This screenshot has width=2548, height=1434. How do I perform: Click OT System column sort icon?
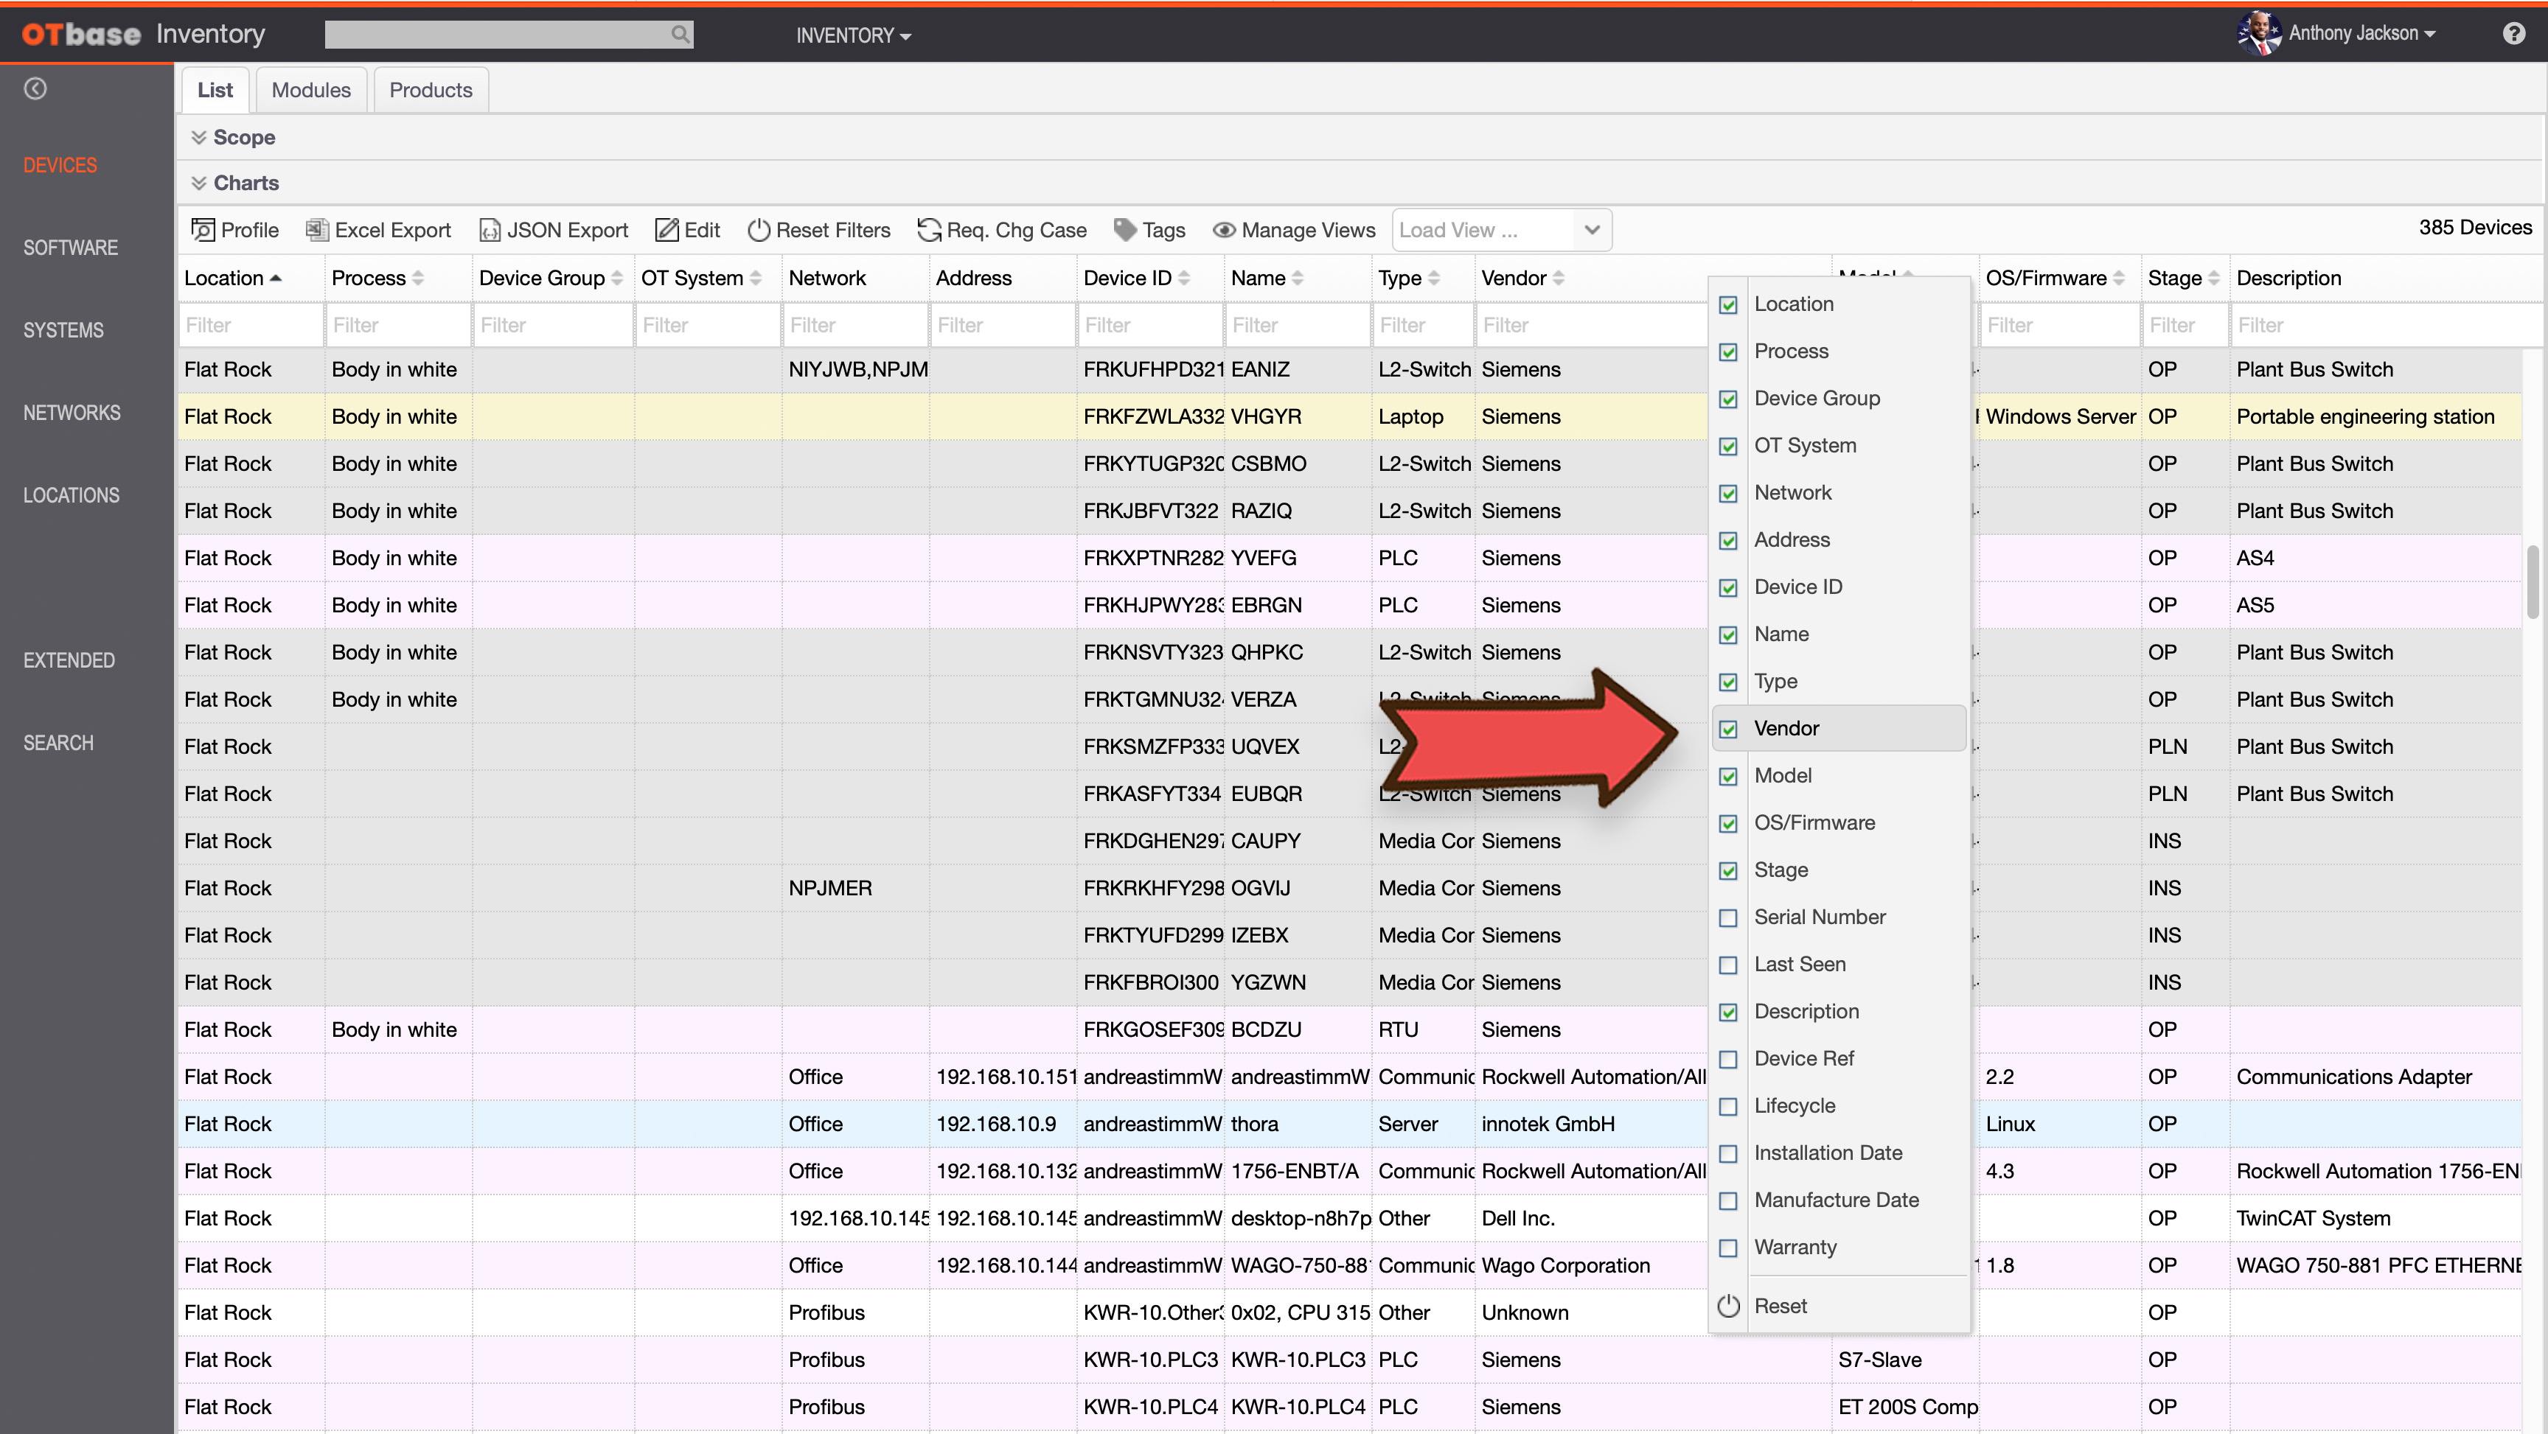(756, 279)
